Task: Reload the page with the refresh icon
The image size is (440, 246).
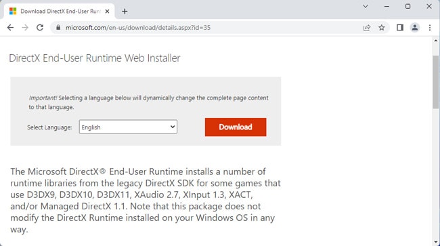Action: [40, 28]
